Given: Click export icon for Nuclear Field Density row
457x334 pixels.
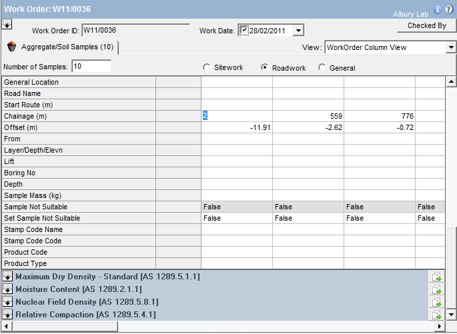Looking at the screenshot, I should pos(437,302).
